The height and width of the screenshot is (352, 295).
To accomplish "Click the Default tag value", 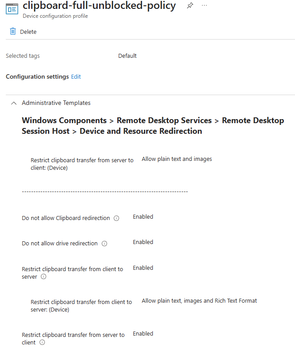I will coord(128,56).
